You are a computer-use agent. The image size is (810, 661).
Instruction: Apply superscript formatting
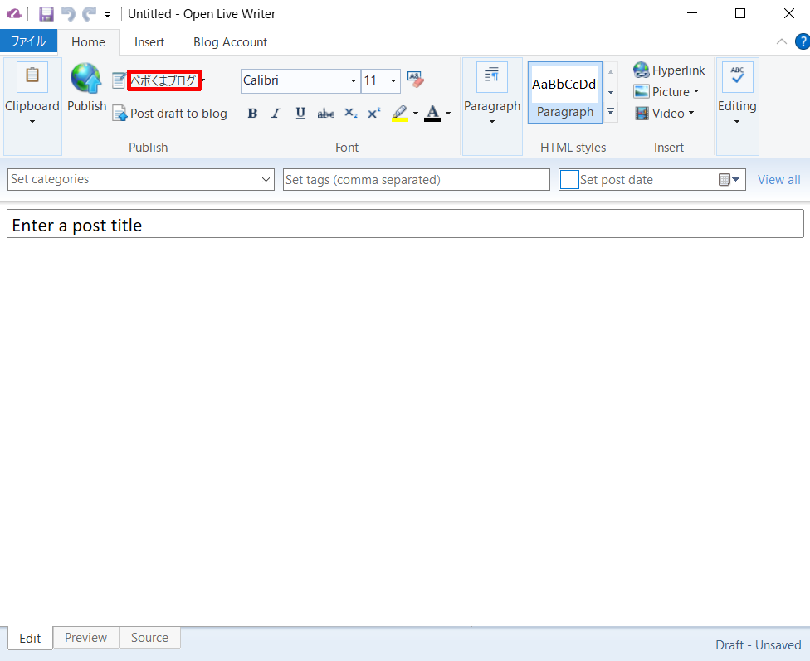[x=373, y=114]
